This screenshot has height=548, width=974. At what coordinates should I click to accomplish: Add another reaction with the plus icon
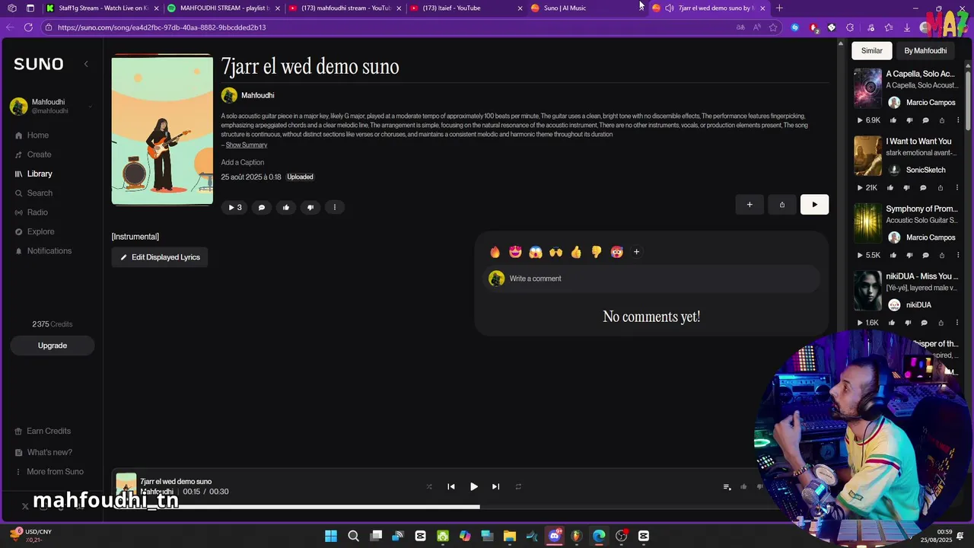coord(637,252)
